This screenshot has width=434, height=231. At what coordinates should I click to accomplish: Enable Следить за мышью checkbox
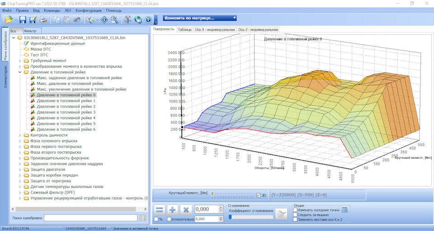295,215
